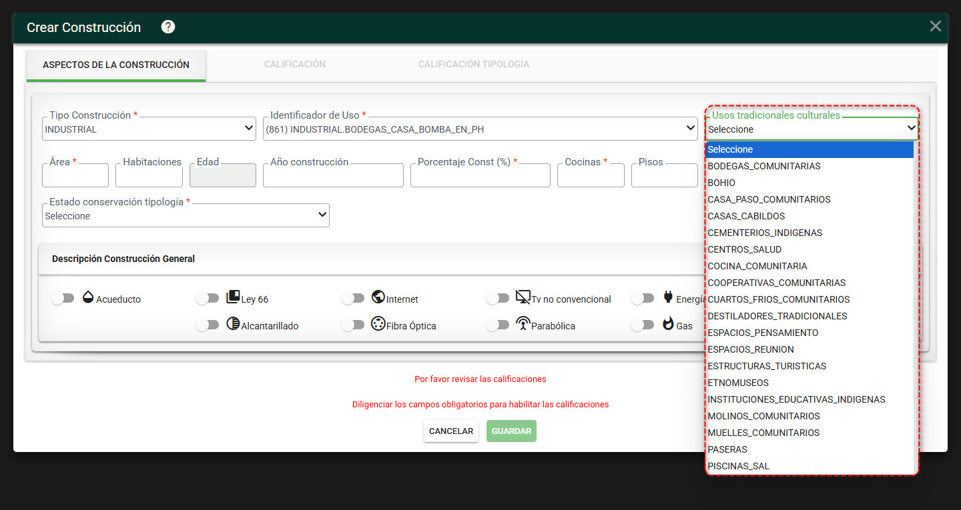Choose CASA_PASO_COMUNITARIOS option

pyautogui.click(x=810, y=199)
